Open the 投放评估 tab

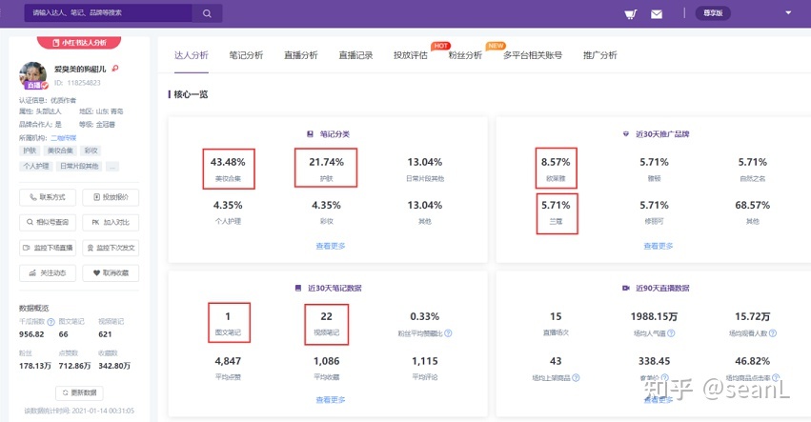pyautogui.click(x=411, y=55)
